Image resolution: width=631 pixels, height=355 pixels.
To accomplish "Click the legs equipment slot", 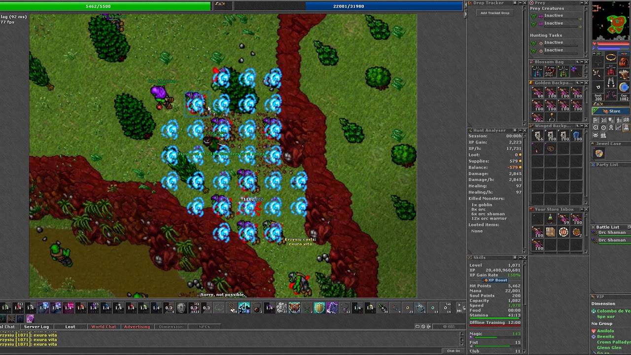I will click(x=611, y=82).
